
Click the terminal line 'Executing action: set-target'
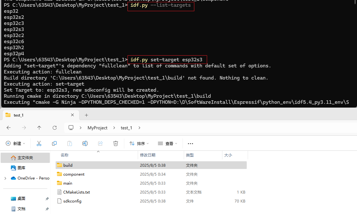(44, 84)
